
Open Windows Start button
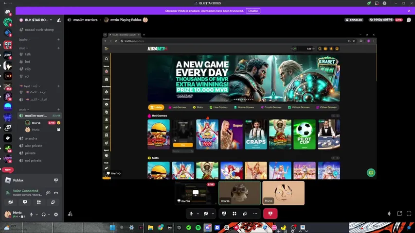pos(112,228)
